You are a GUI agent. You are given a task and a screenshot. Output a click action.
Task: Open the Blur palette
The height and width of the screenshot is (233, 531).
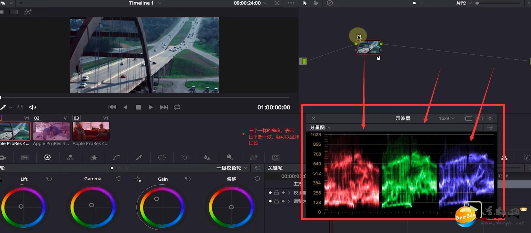point(207,158)
